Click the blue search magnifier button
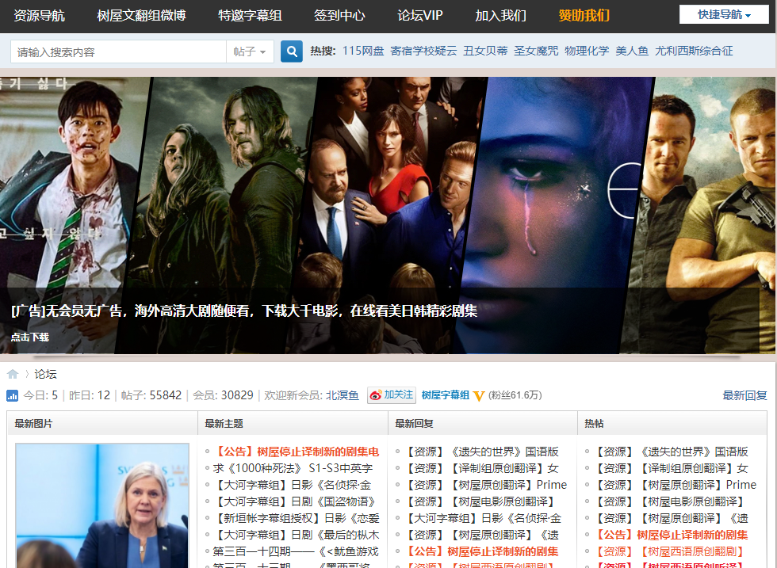Screen dimensions: 777x568 (292, 51)
